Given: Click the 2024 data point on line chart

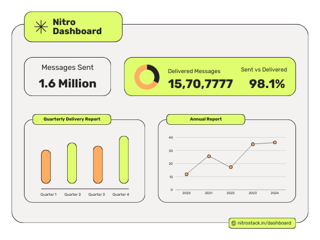Looking at the screenshot, I should click(275, 142).
